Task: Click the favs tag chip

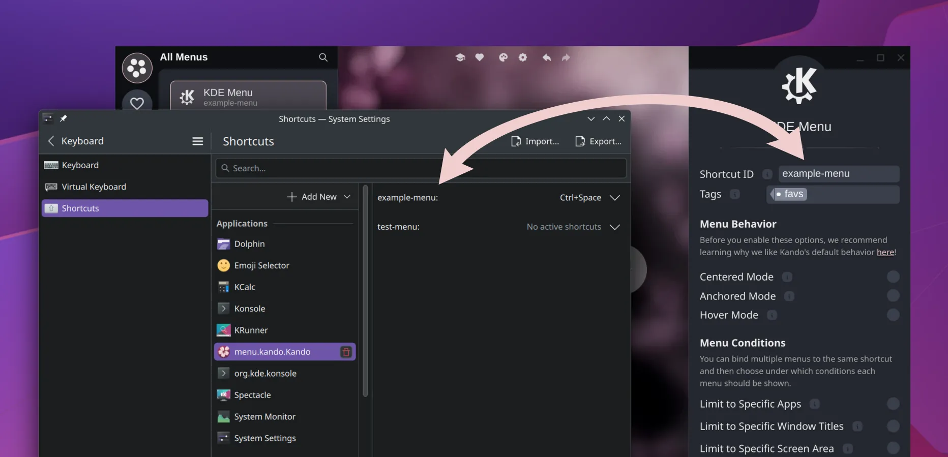Action: pyautogui.click(x=789, y=194)
